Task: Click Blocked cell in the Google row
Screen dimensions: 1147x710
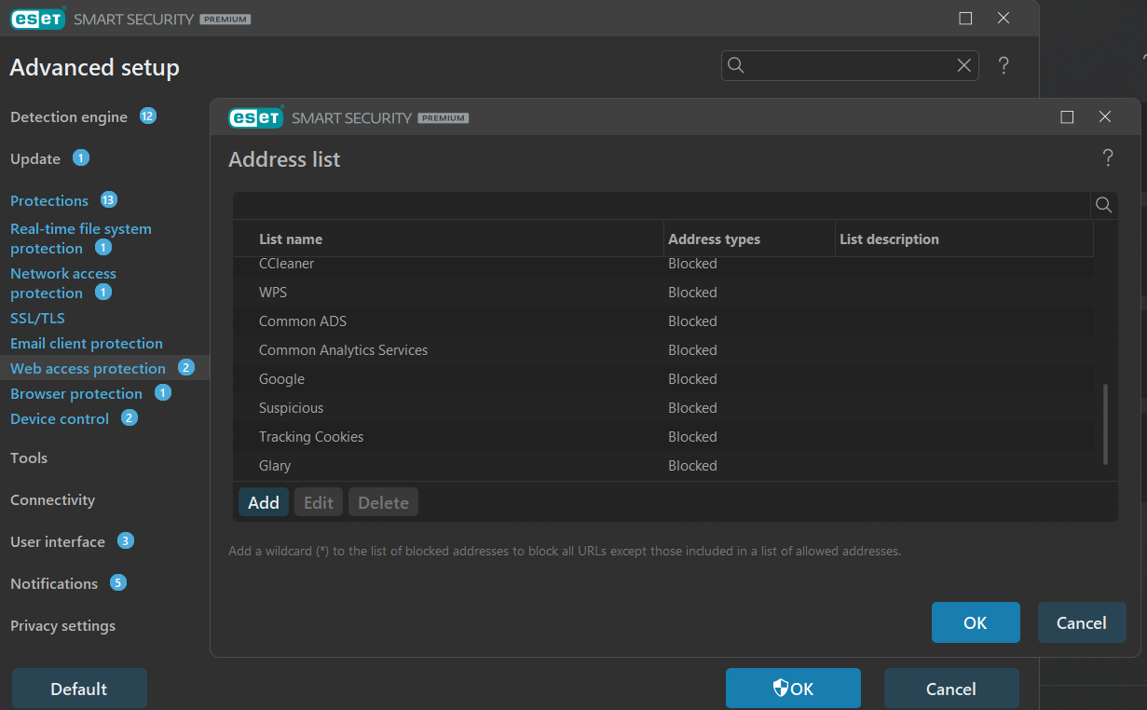Action: [692, 379]
